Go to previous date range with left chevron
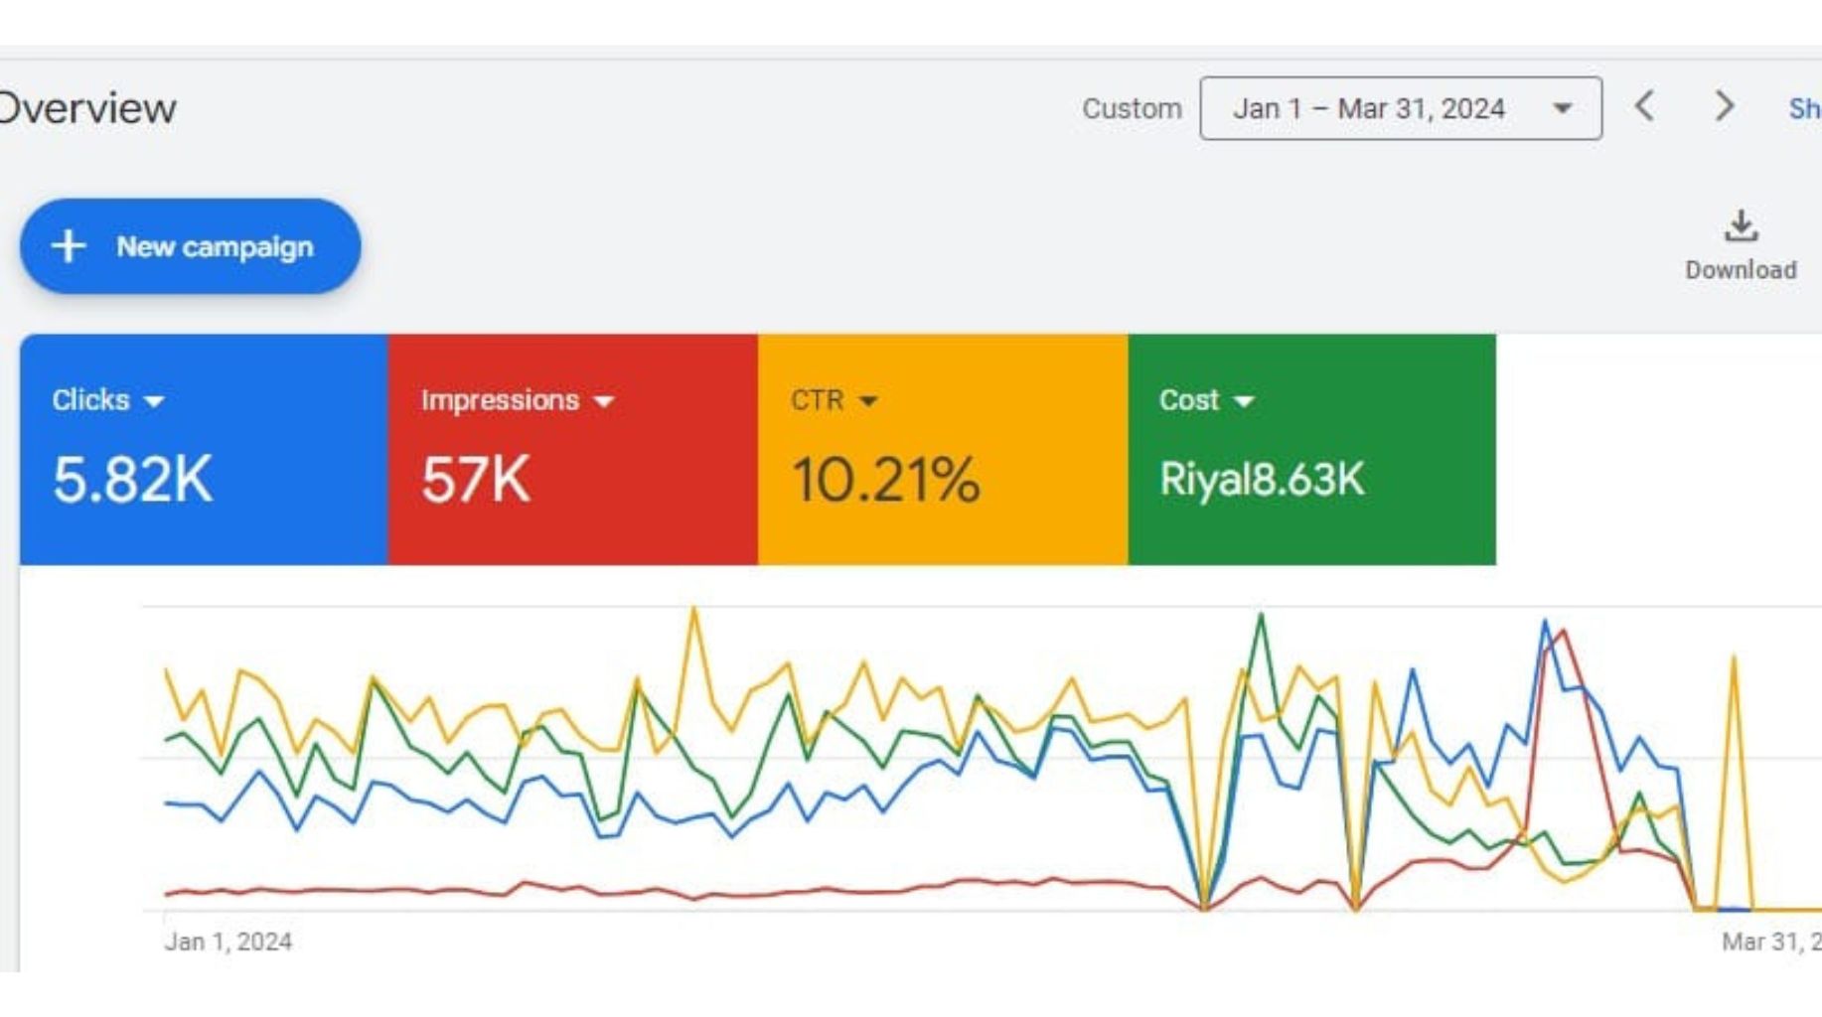1822x1017 pixels. pyautogui.click(x=1645, y=106)
